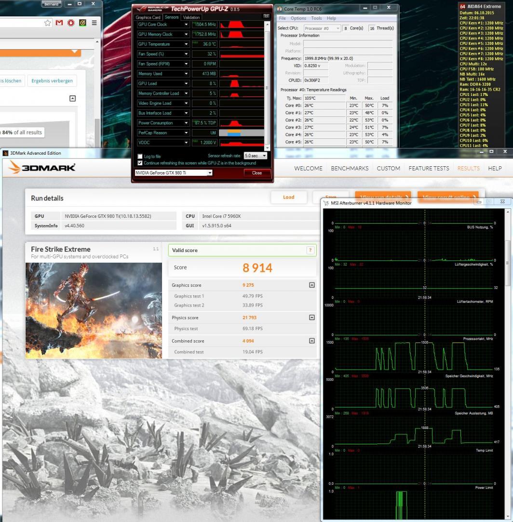
Task: Switch to the Validation tab in GPU-Z
Action: click(191, 17)
